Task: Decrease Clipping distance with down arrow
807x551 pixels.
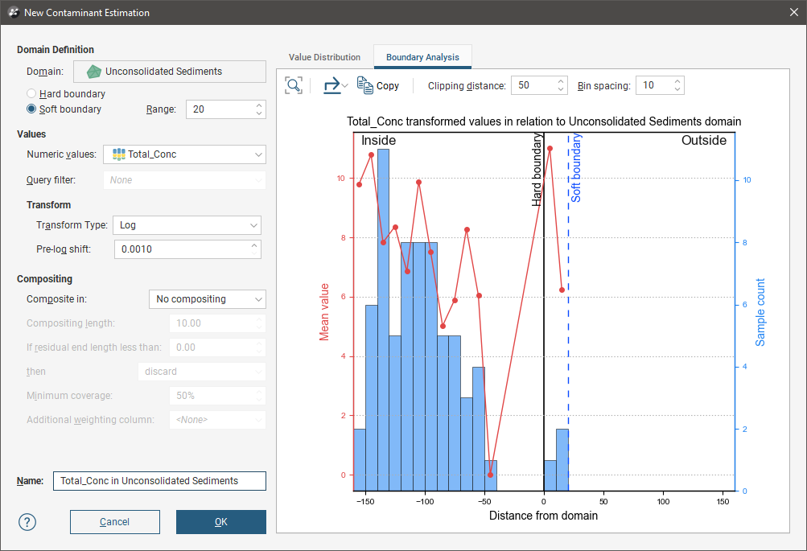Action: [x=562, y=89]
